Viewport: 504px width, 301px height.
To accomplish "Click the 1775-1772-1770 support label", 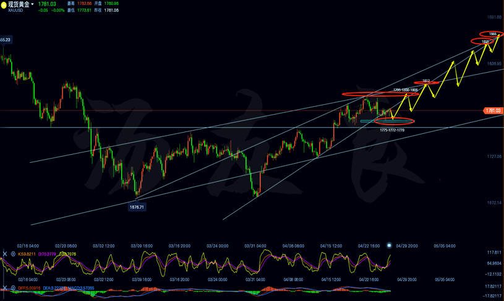I will [392, 130].
